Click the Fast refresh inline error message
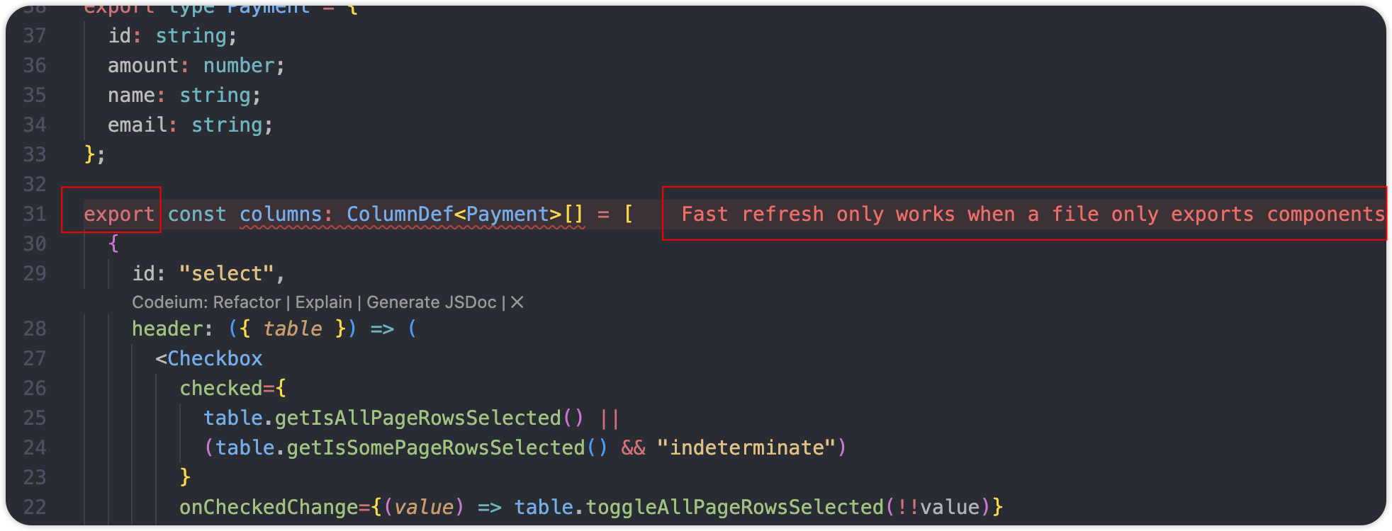Screen dimensions: 1392x531 pyautogui.click(x=1032, y=214)
